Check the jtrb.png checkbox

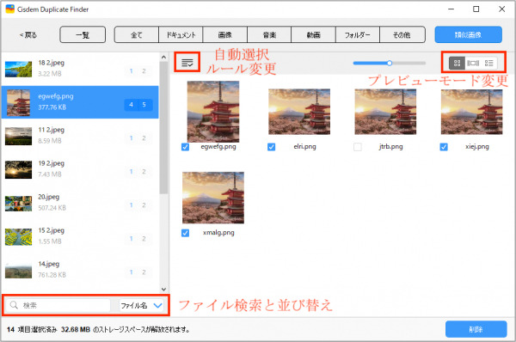(x=358, y=147)
